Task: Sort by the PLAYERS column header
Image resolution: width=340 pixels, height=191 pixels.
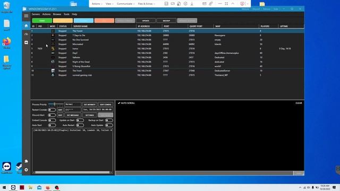Action: tap(268, 26)
